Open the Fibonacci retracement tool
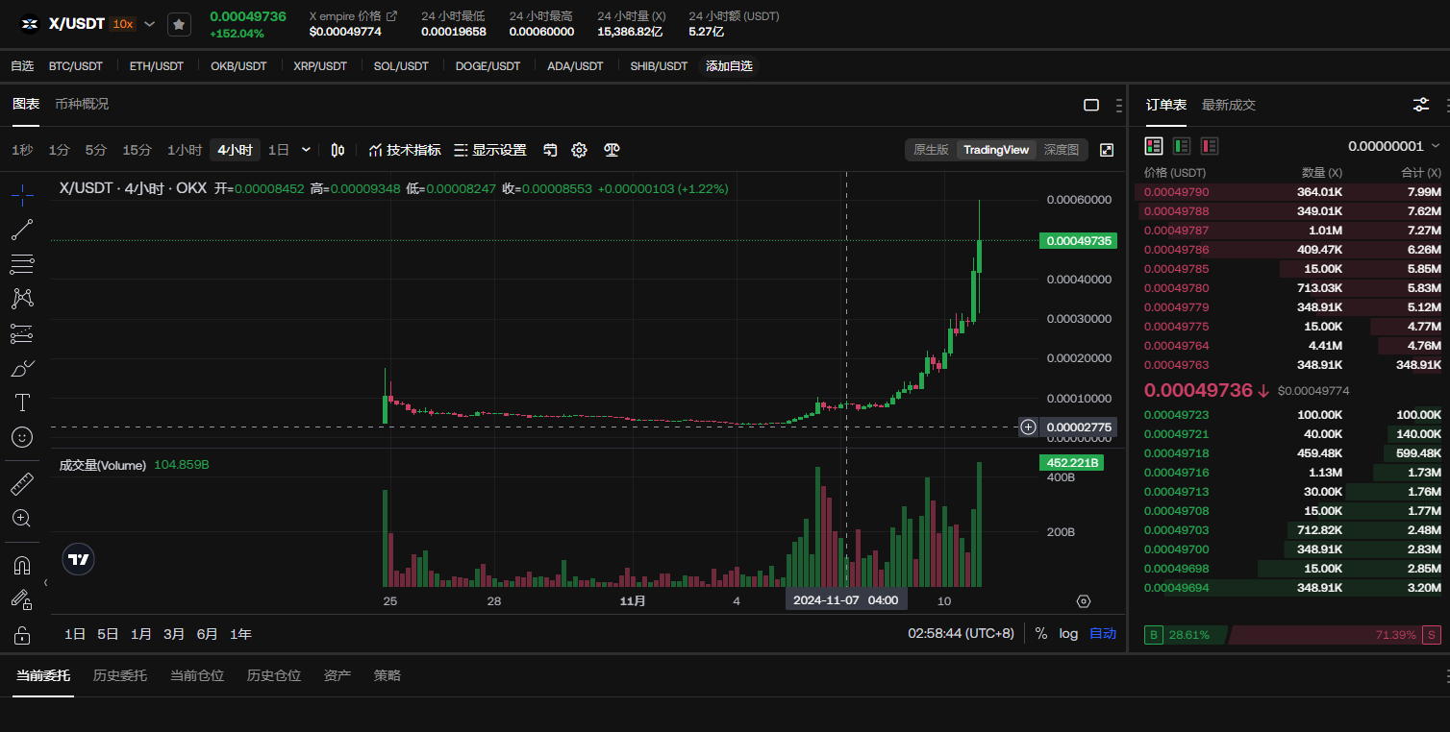The width and height of the screenshot is (1450, 732). 22,264
